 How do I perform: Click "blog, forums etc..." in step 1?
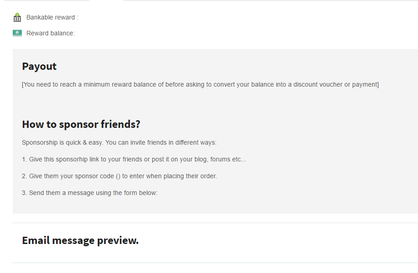pyautogui.click(x=219, y=160)
